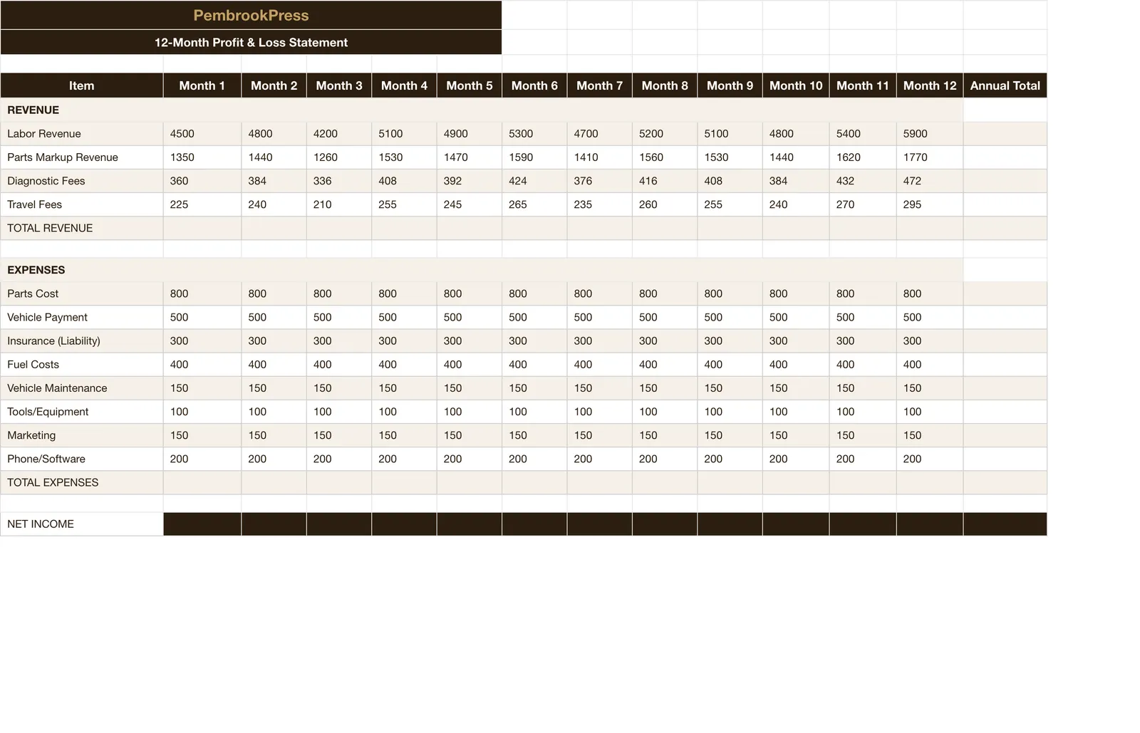Click the Annual Total column header
This screenshot has height=733, width=1140.
pyautogui.click(x=1005, y=85)
